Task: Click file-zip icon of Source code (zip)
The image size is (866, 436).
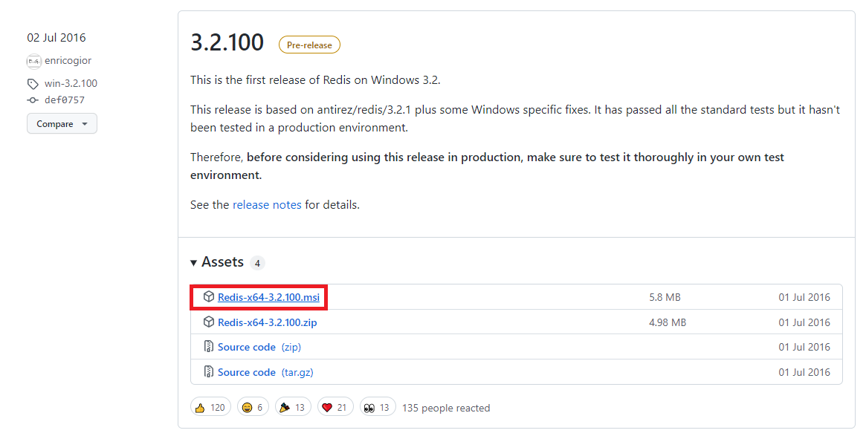Action: pyautogui.click(x=209, y=347)
